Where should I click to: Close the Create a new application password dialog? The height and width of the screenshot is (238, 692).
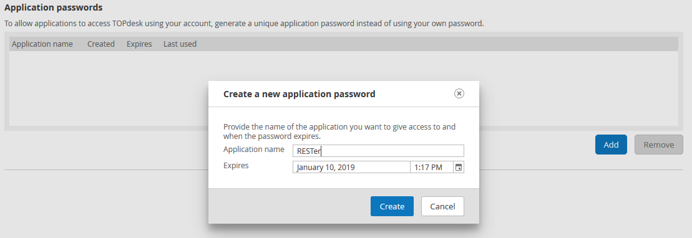(459, 93)
